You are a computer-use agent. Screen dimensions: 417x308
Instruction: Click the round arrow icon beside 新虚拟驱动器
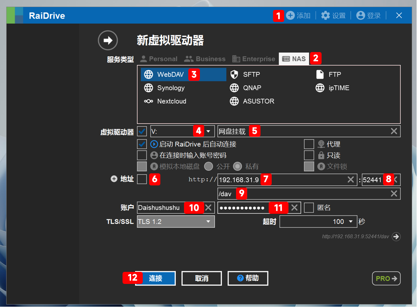pyautogui.click(x=108, y=40)
